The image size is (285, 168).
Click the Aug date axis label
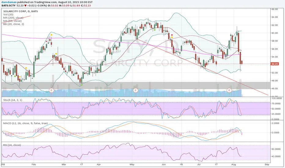point(234,165)
